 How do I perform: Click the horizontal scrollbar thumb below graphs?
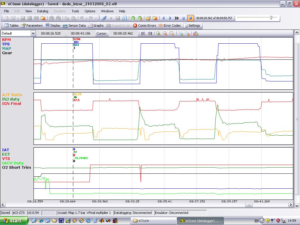click(x=249, y=205)
